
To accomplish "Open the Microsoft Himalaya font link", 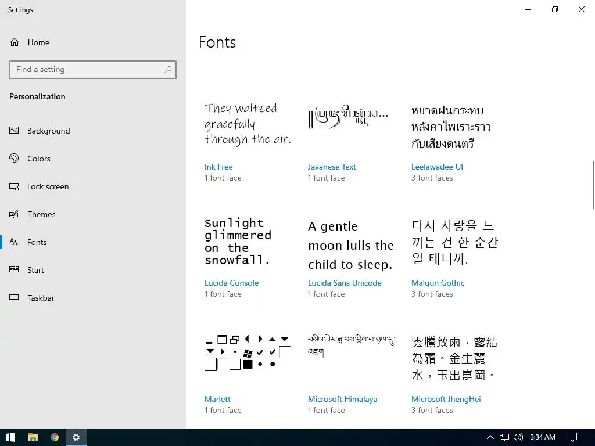I will [x=343, y=399].
